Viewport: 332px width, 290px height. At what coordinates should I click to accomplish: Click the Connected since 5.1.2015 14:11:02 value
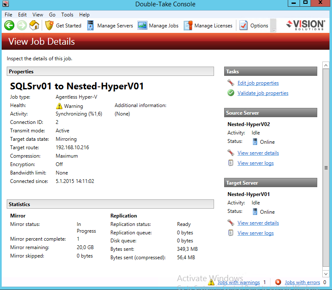tap(75, 181)
